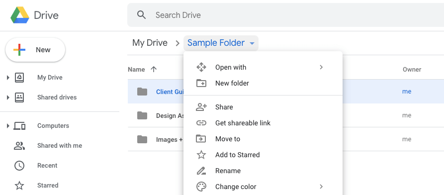Reverse sort using the up arrow
Viewport: 444px width, 195px height.
pos(154,70)
